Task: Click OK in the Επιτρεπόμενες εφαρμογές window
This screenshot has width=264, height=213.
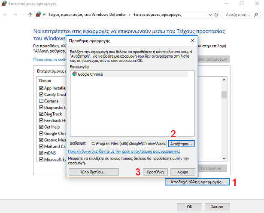Action: pos(189,207)
